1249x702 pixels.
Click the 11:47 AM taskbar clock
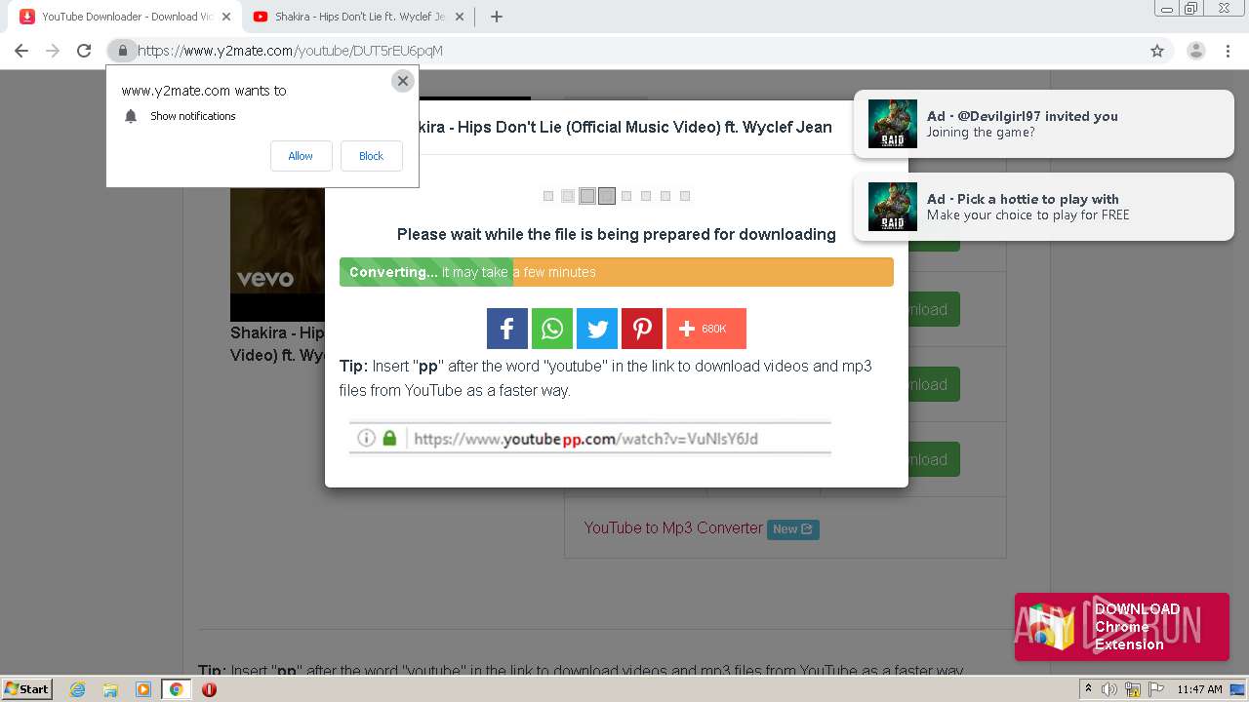click(1199, 689)
